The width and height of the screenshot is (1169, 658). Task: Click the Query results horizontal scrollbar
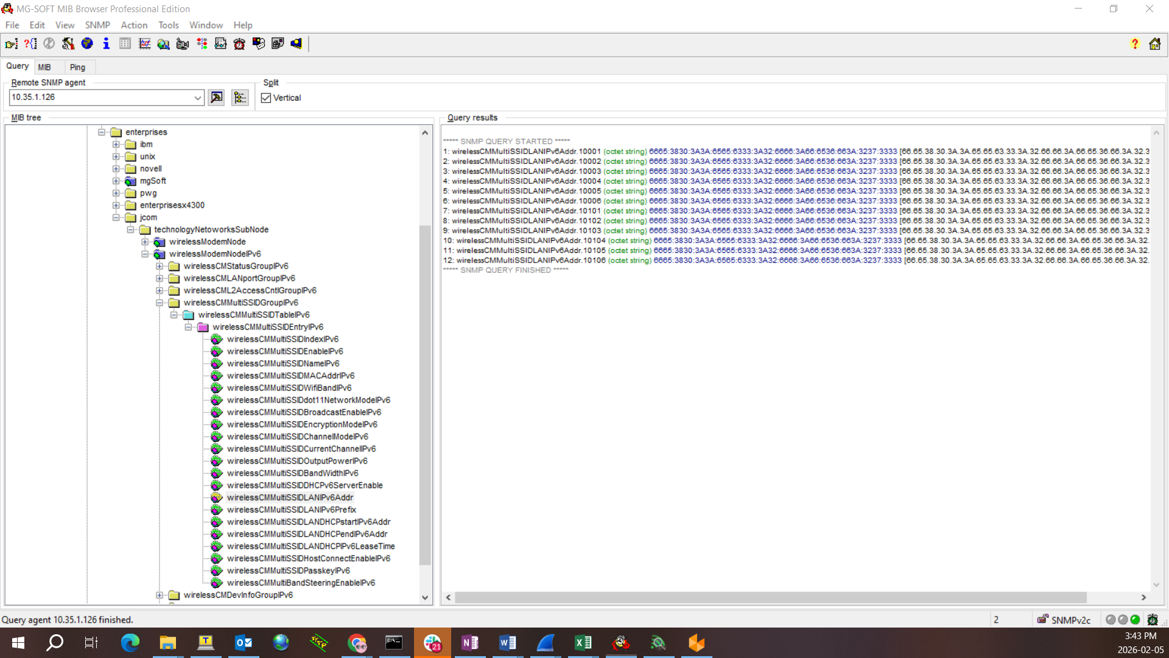coord(770,598)
